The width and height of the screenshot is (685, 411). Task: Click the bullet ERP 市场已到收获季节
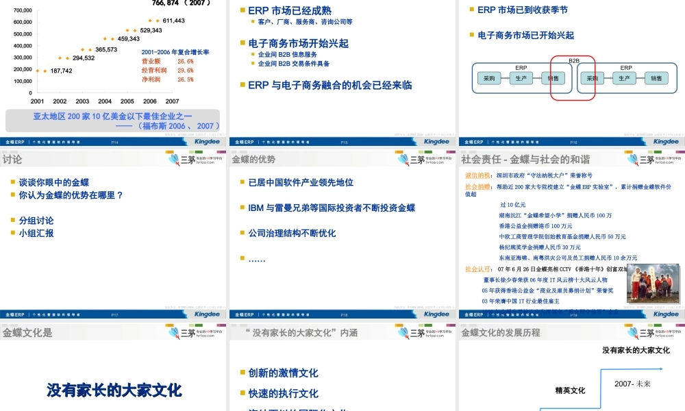pyautogui.click(x=523, y=10)
